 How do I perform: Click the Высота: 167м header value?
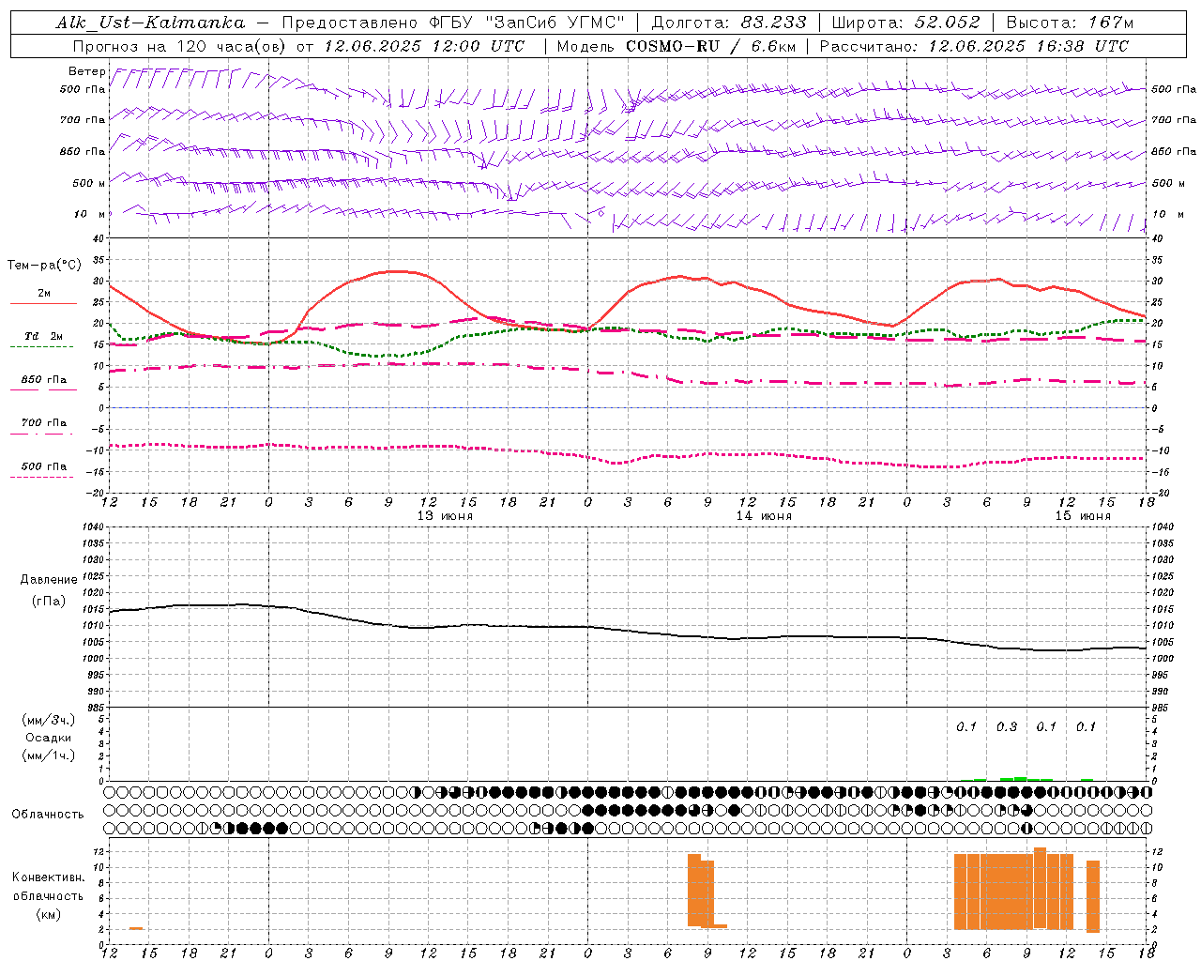[1070, 23]
